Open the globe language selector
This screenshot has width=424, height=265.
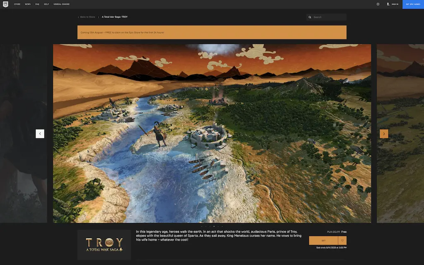tap(378, 4)
